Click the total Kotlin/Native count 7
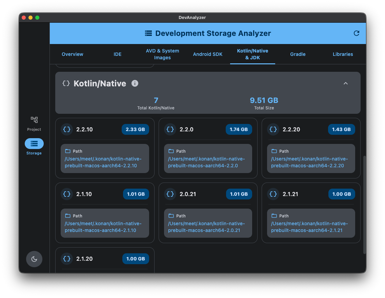This screenshot has height=298, width=385. (x=156, y=100)
